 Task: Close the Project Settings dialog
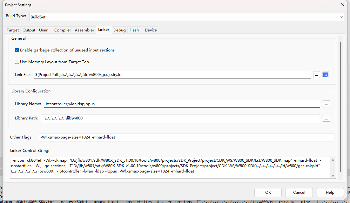pyautogui.click(x=342, y=5)
